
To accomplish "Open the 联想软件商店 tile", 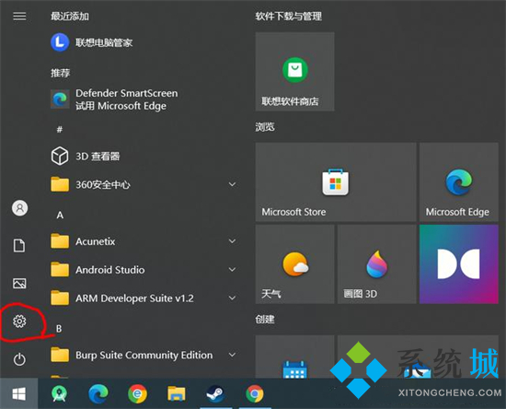I will pos(295,72).
